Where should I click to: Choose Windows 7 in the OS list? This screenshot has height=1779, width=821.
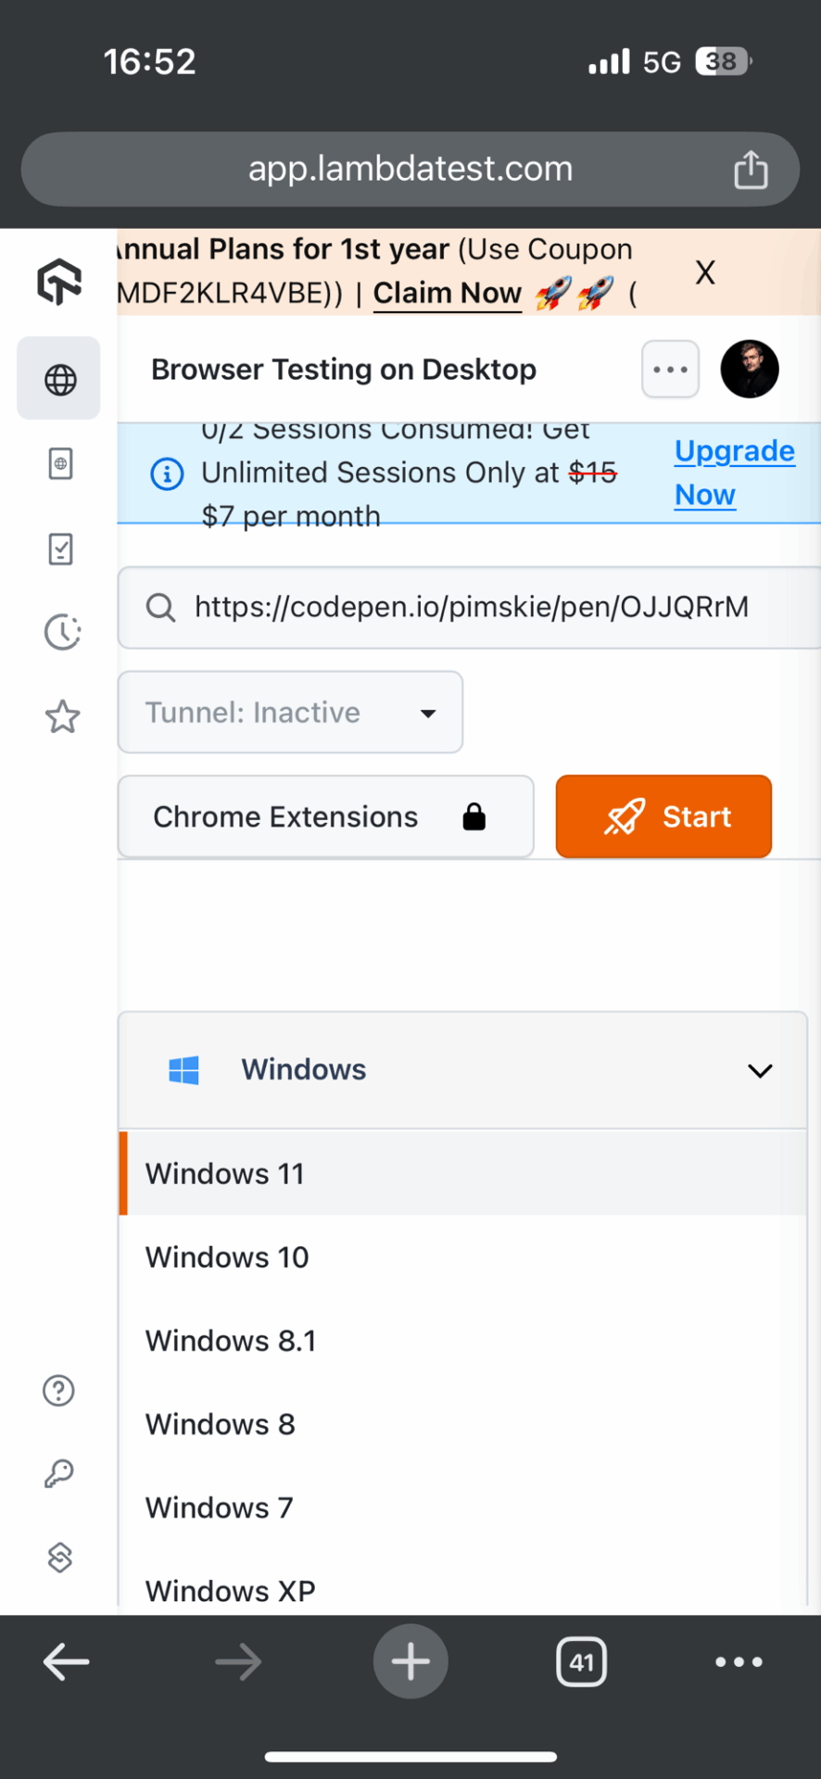[x=219, y=1508]
